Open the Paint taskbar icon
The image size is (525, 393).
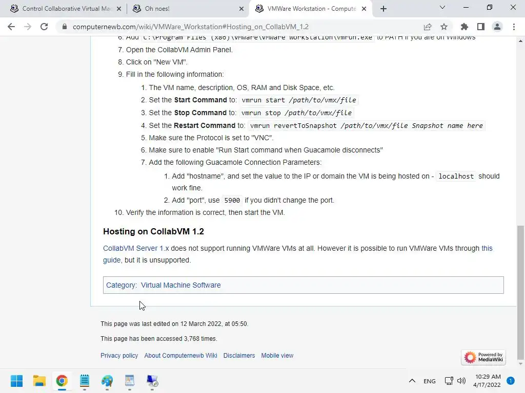point(107,381)
